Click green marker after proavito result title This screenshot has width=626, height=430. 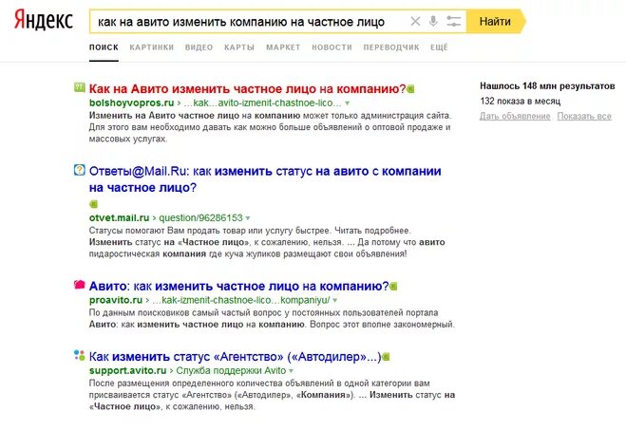click(393, 287)
